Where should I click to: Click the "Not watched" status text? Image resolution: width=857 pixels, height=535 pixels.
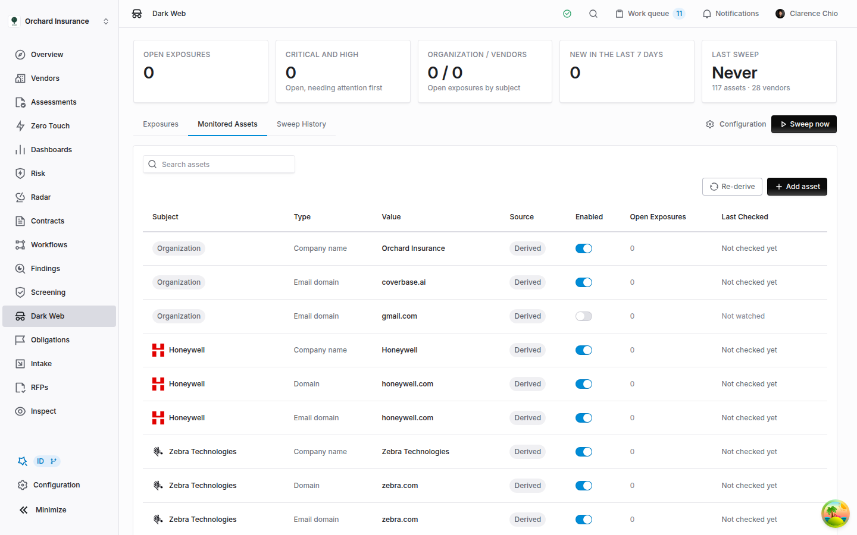[743, 316]
